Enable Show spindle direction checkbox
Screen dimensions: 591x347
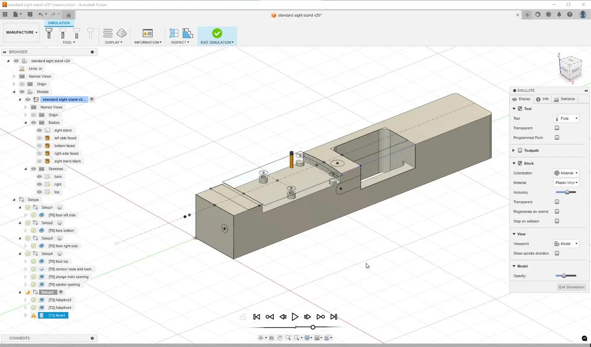(557, 253)
